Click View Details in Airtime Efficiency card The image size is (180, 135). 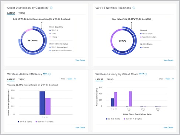(x=80, y=128)
